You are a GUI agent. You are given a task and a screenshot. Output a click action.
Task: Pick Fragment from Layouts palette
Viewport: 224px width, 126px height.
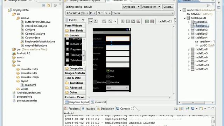[x=74, y=49]
